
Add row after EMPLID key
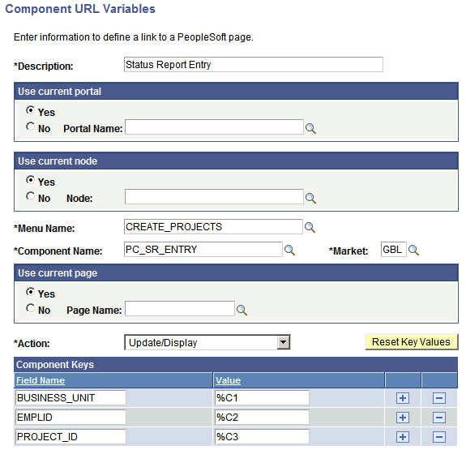(403, 418)
